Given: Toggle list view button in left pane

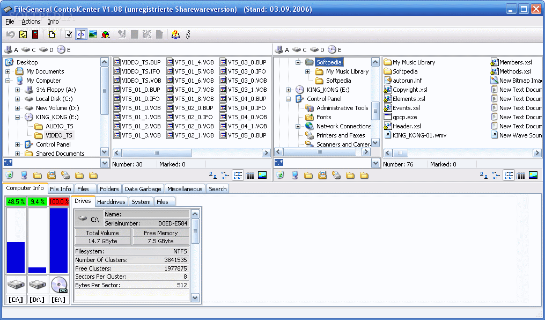Looking at the screenshot, I should tap(238, 175).
